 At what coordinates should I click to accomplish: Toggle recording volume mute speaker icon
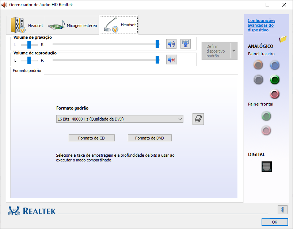pos(171,44)
